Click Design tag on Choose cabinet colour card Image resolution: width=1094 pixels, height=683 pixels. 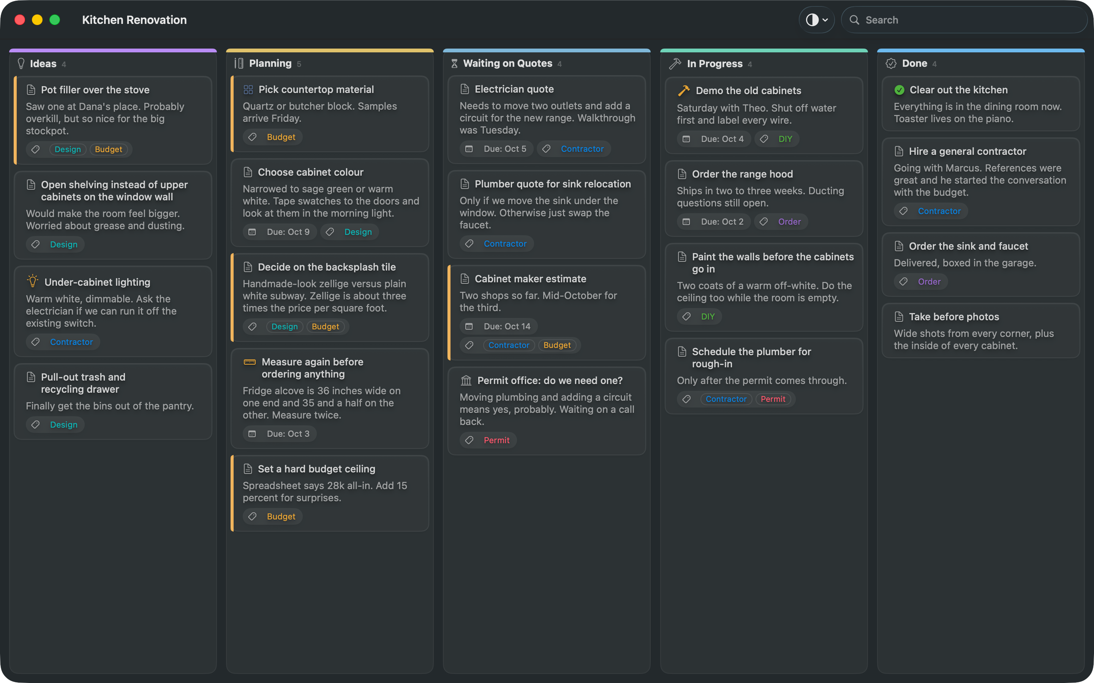(x=358, y=232)
